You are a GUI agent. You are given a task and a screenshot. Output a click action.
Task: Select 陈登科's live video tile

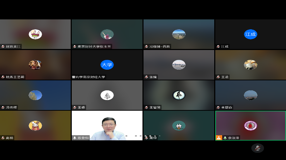(x=107, y=125)
